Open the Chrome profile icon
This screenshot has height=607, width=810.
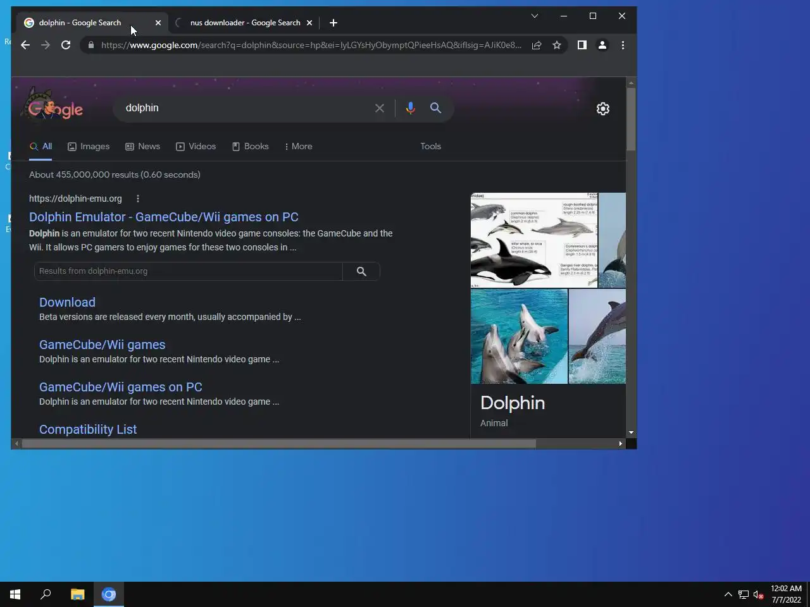[602, 45]
